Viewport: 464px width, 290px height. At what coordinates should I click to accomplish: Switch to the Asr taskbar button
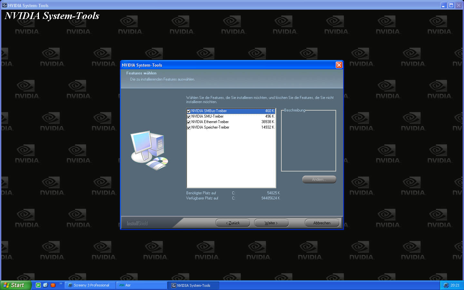pyautogui.click(x=142, y=285)
